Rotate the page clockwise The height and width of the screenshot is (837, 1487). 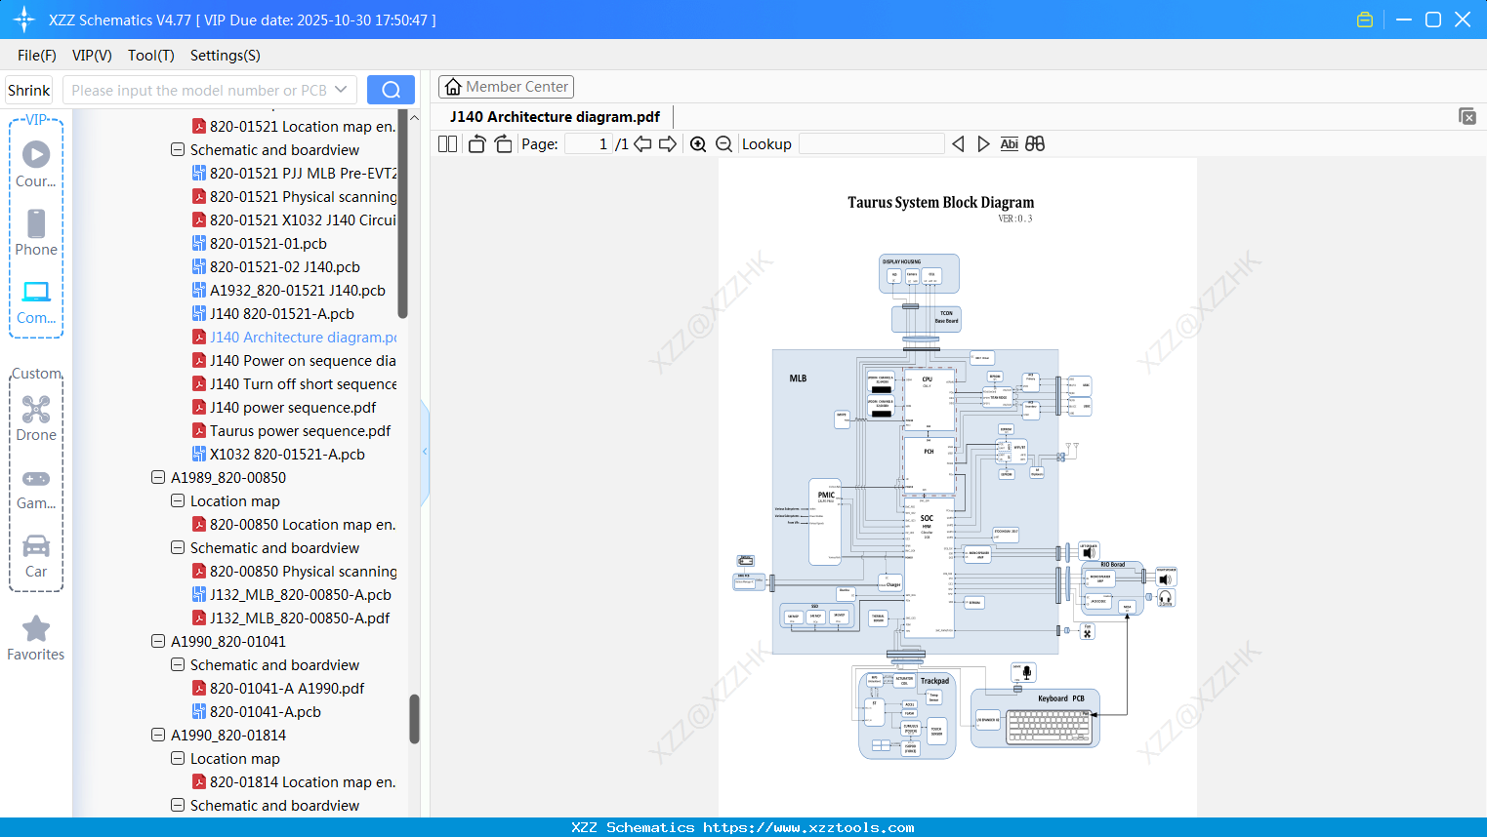(x=504, y=144)
